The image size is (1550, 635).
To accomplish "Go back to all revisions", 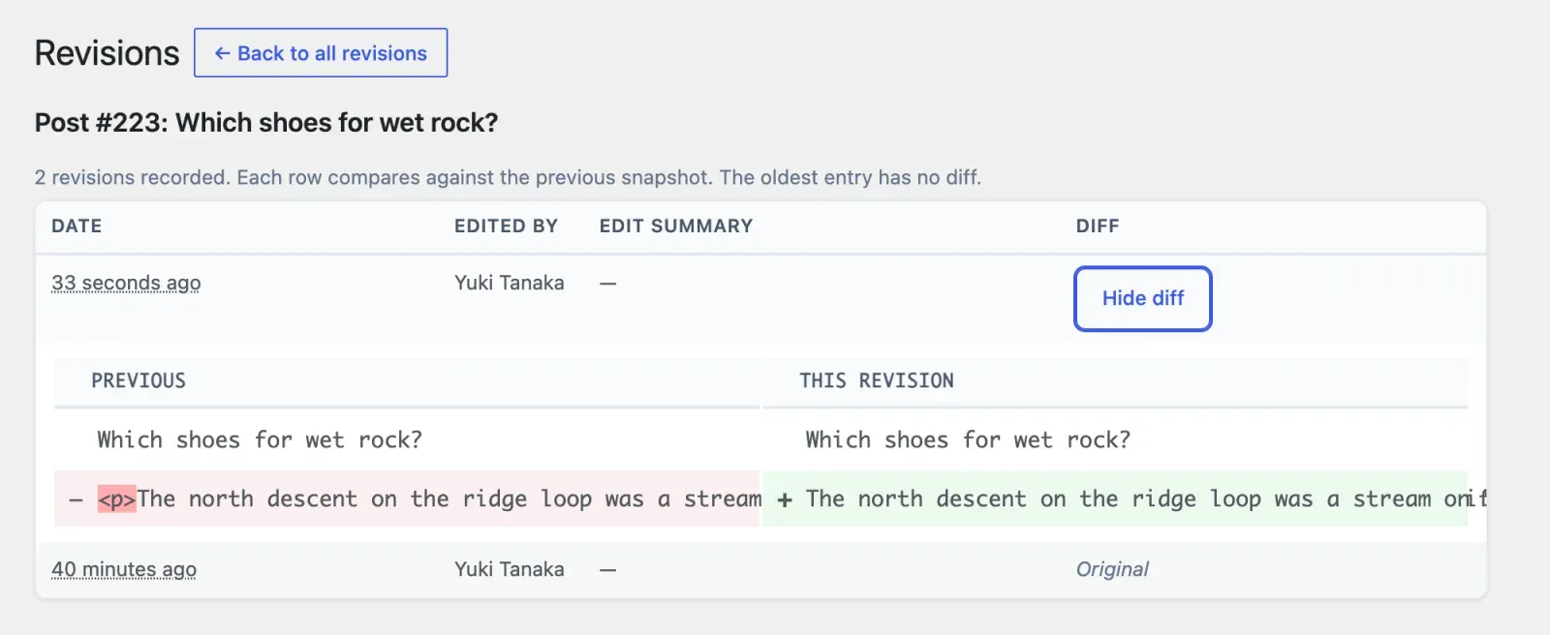I will click(321, 52).
